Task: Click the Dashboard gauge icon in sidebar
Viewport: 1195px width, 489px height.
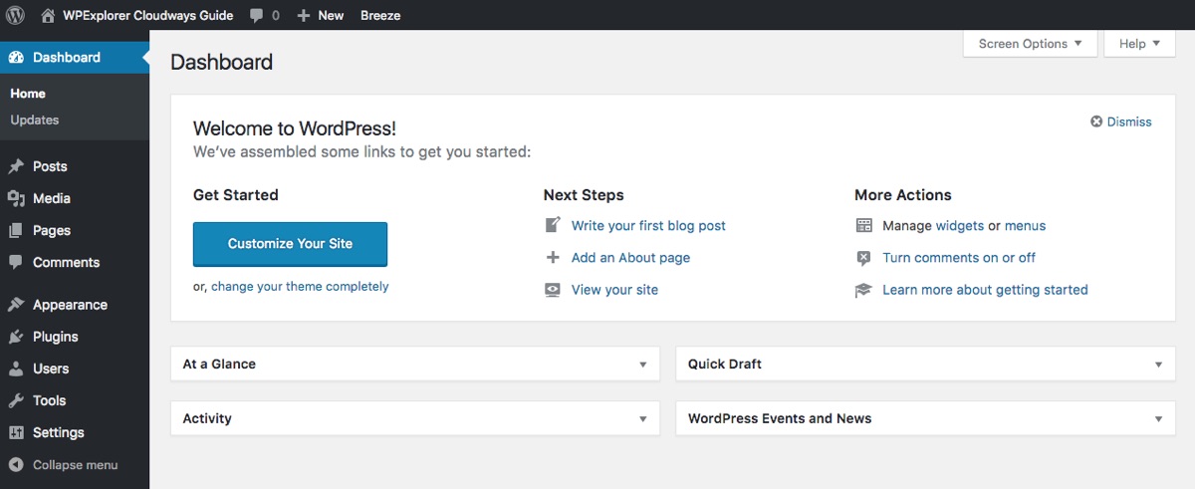Action: 16,58
